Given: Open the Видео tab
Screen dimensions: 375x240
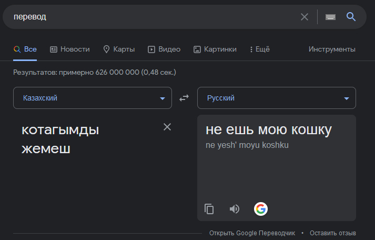Looking at the screenshot, I should tap(164, 49).
